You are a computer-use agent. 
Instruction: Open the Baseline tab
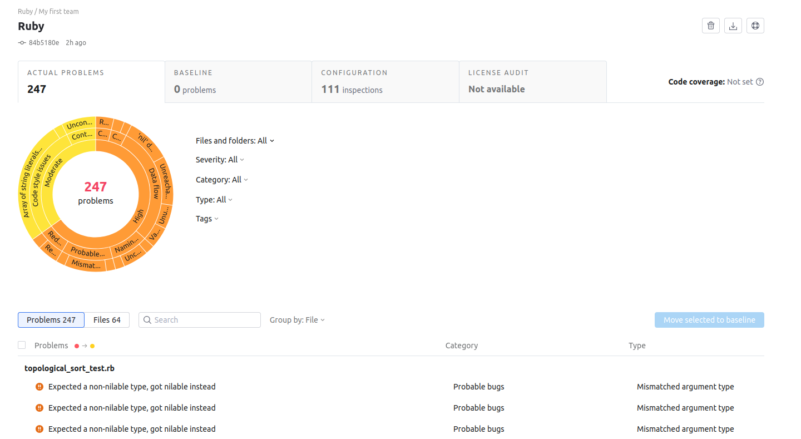pos(238,82)
